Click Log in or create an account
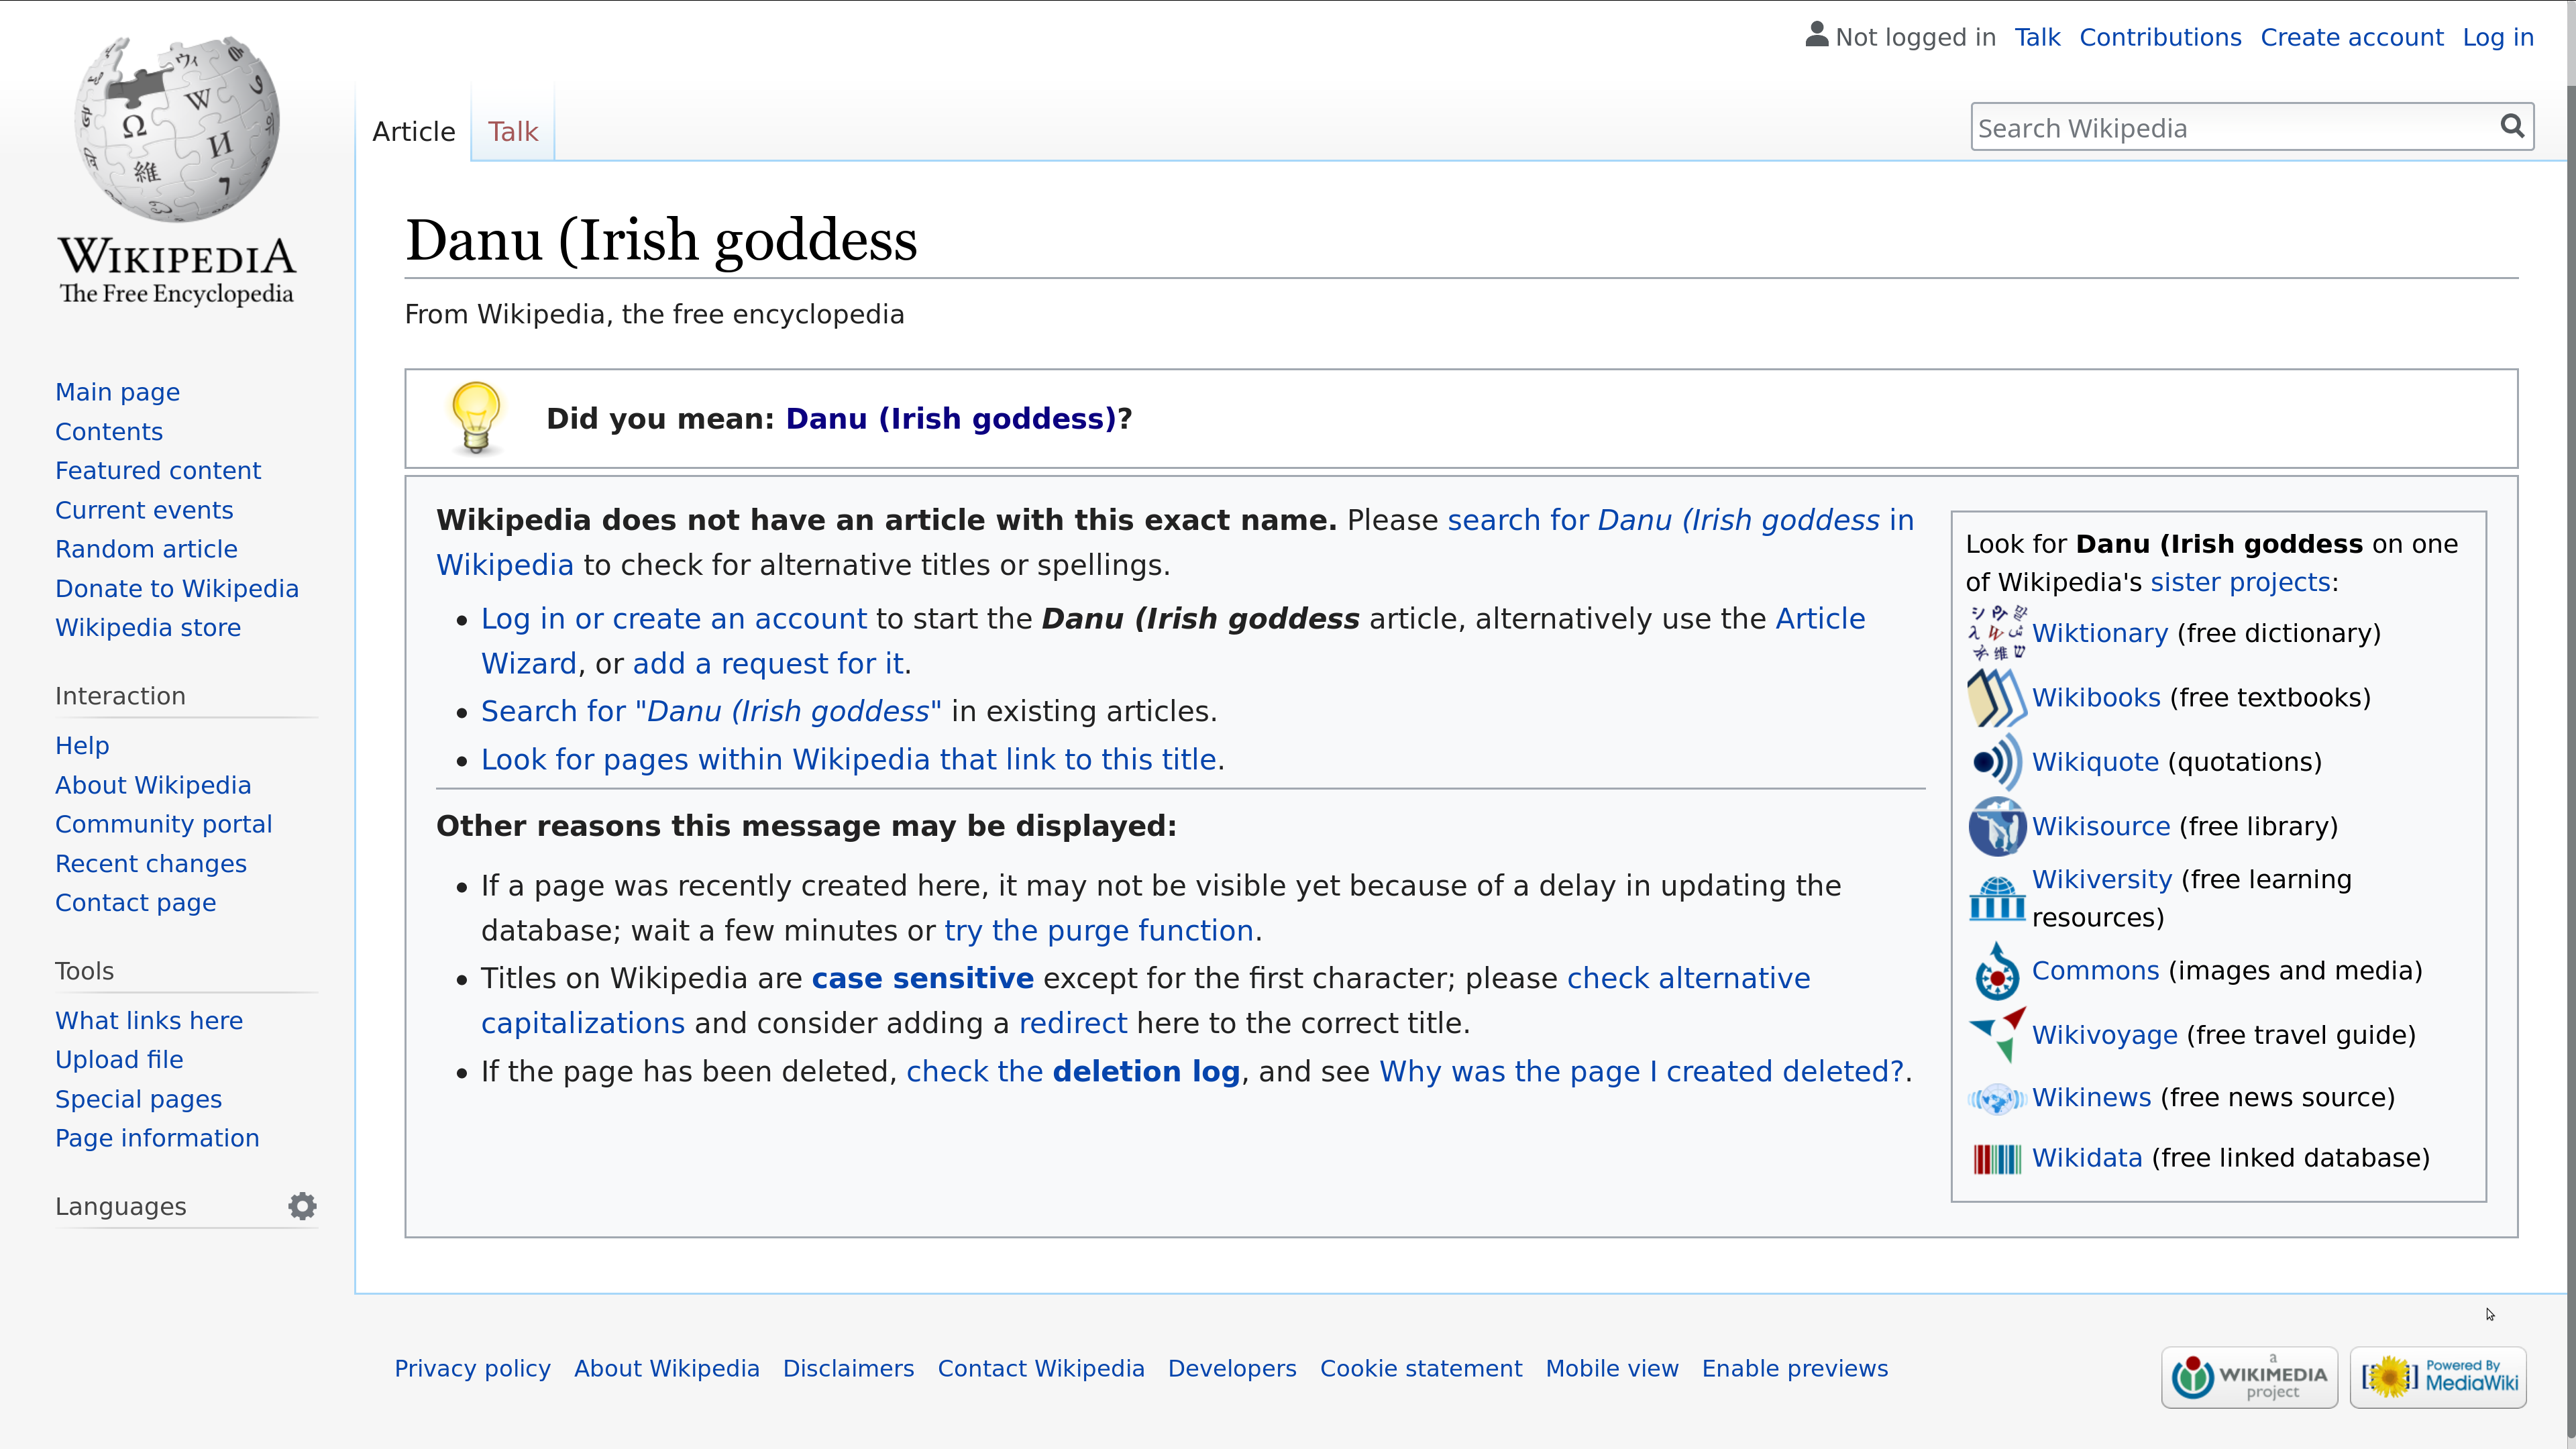Screen dimensions: 2576x1449 674,618
